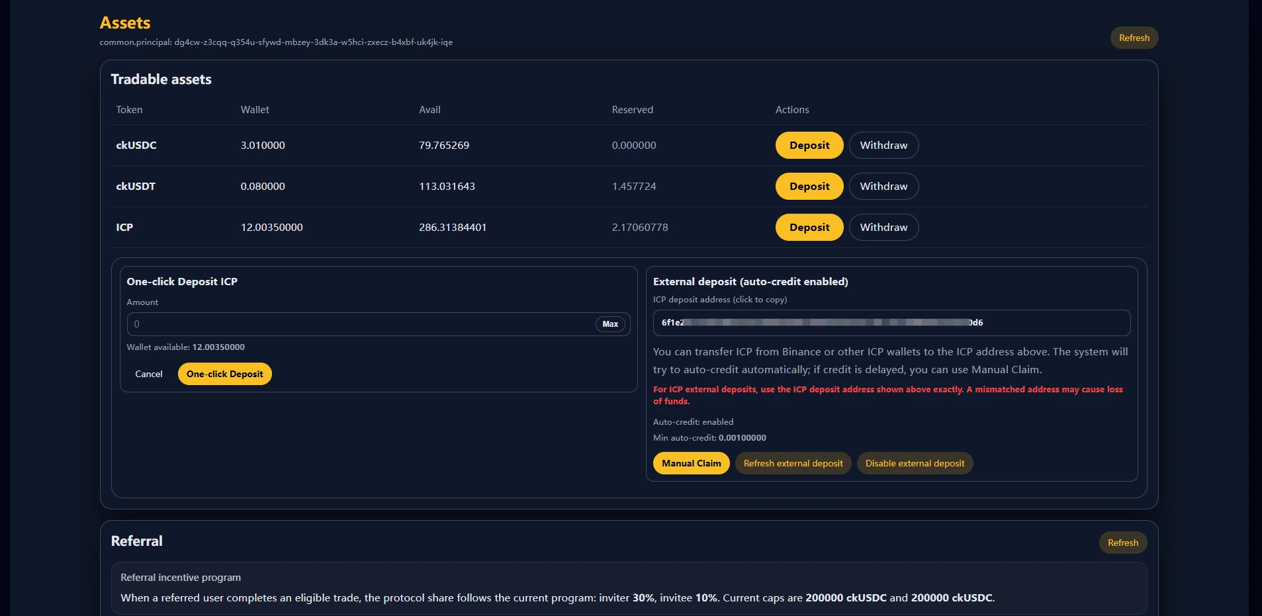The height and width of the screenshot is (616, 1262).
Task: Refresh the Referral section
Action: 1122,543
